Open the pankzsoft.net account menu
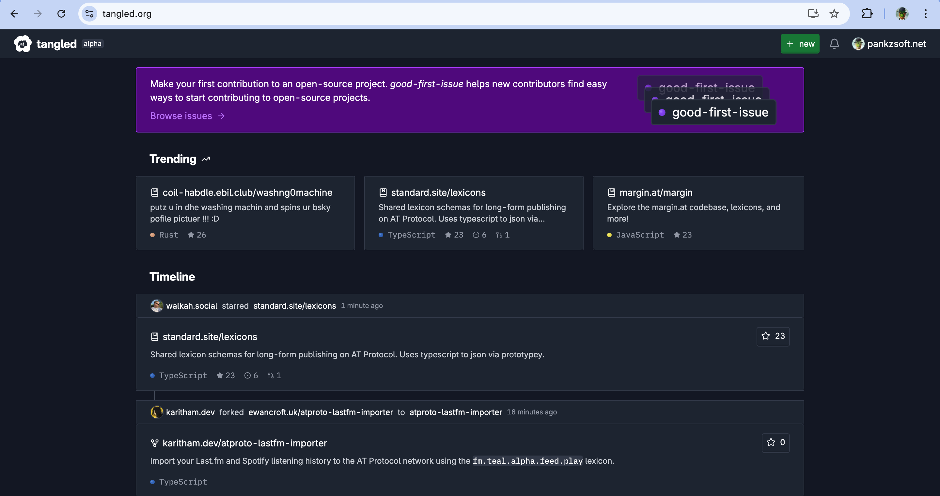Screen dimensions: 940x496 [x=889, y=44]
